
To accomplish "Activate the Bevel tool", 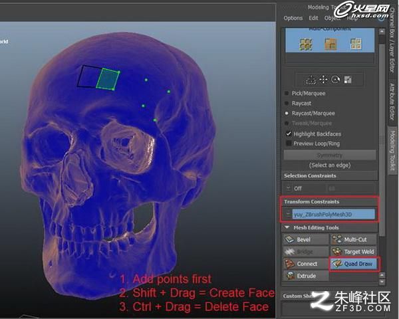I will pyautogui.click(x=306, y=239).
